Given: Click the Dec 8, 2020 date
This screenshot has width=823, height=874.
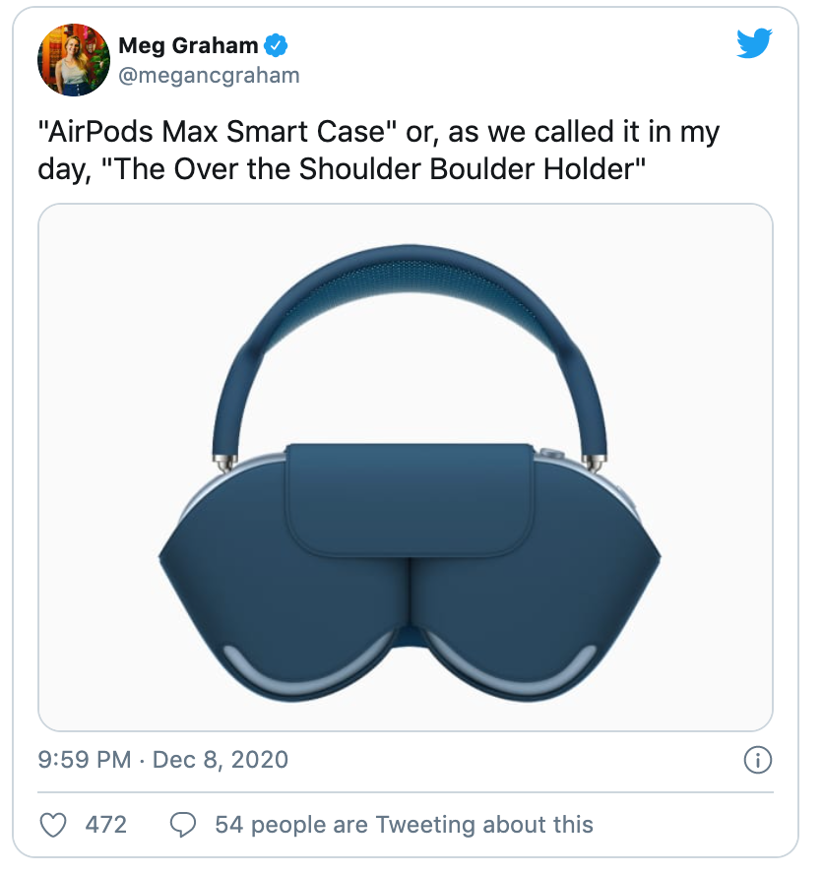Looking at the screenshot, I should click(x=221, y=760).
